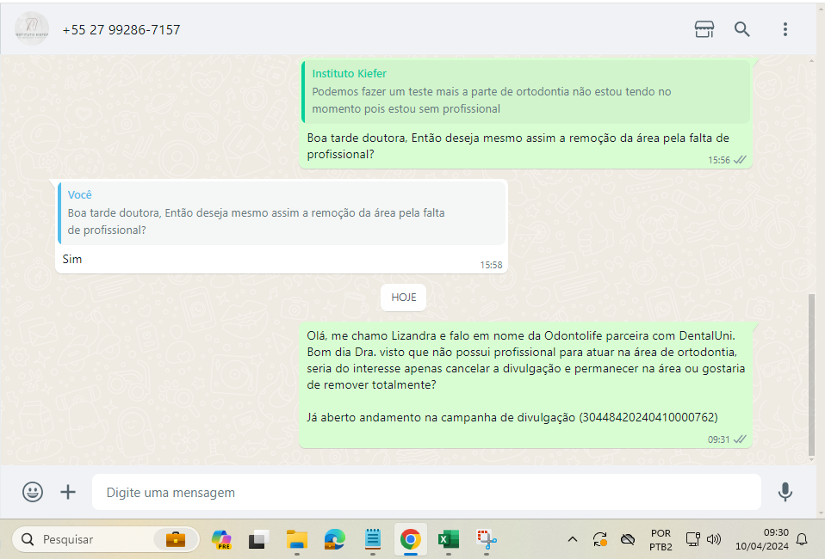This screenshot has height=559, width=825.
Task: Click the sync status tray icon
Action: click(600, 539)
